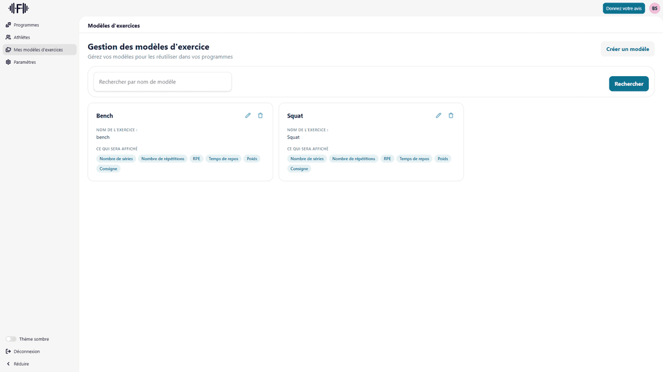Toggle the Thème sombre switch
Viewport: 663px width, 372px height.
coord(11,339)
